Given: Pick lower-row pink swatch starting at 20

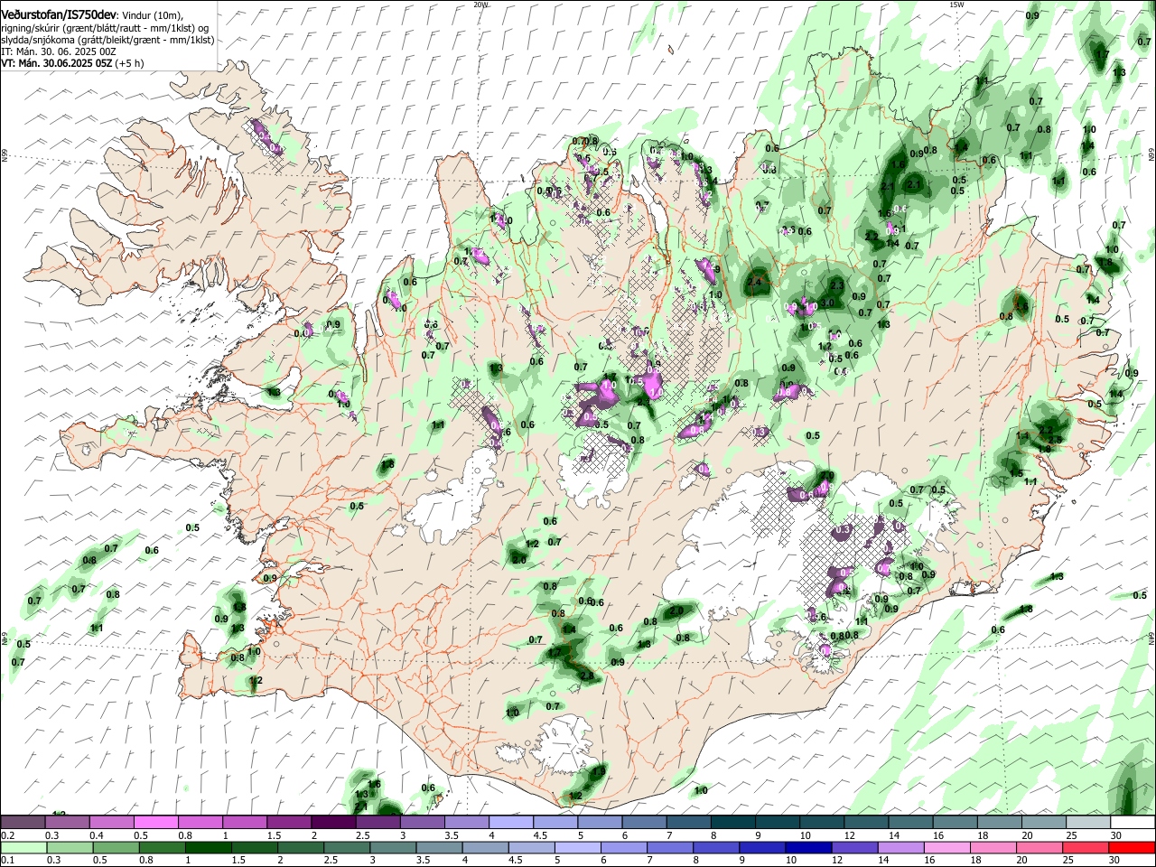Looking at the screenshot, I should pos(1039,847).
